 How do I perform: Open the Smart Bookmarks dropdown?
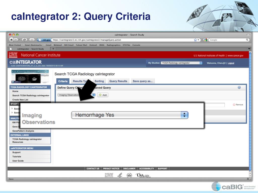(x=34, y=45)
